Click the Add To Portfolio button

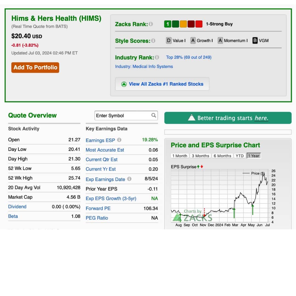(35, 67)
